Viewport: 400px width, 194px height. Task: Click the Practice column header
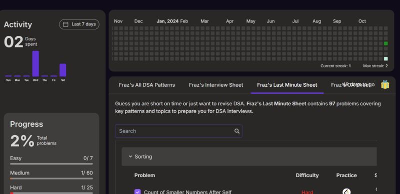[x=346, y=175]
